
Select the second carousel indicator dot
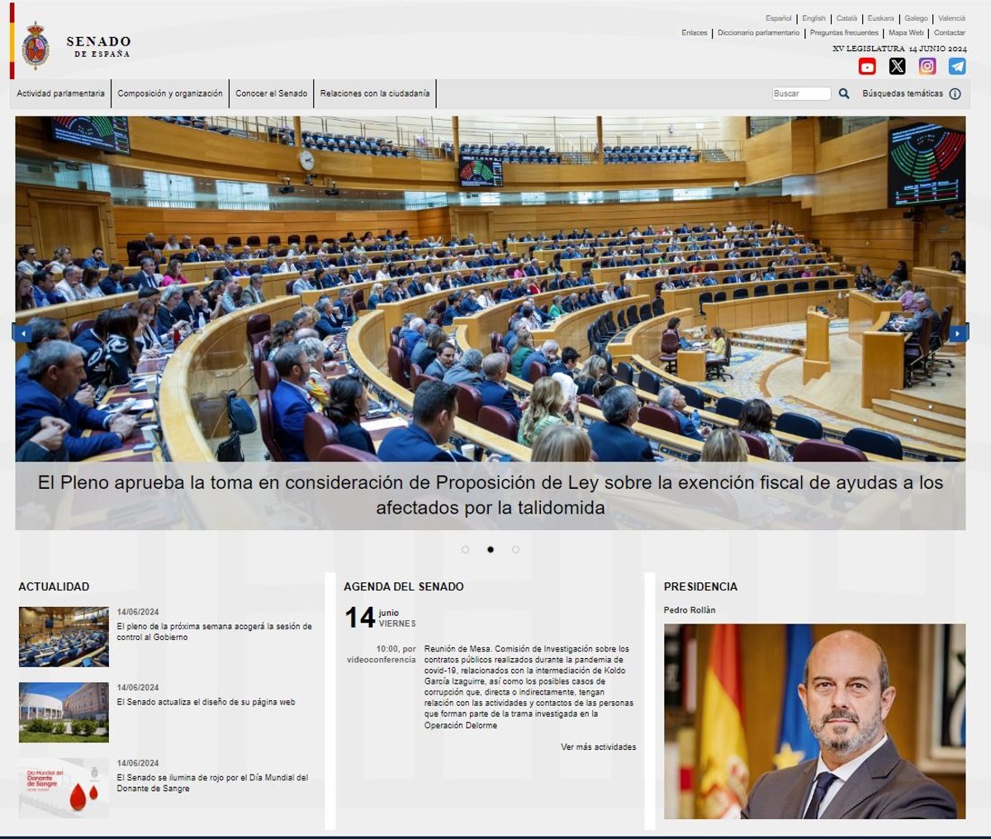(491, 549)
